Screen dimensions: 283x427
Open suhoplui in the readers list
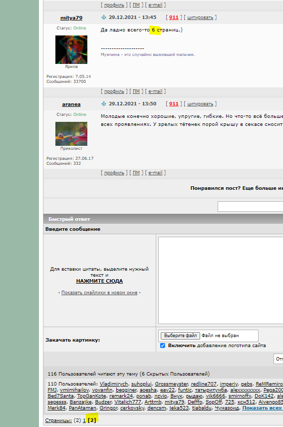point(141,384)
